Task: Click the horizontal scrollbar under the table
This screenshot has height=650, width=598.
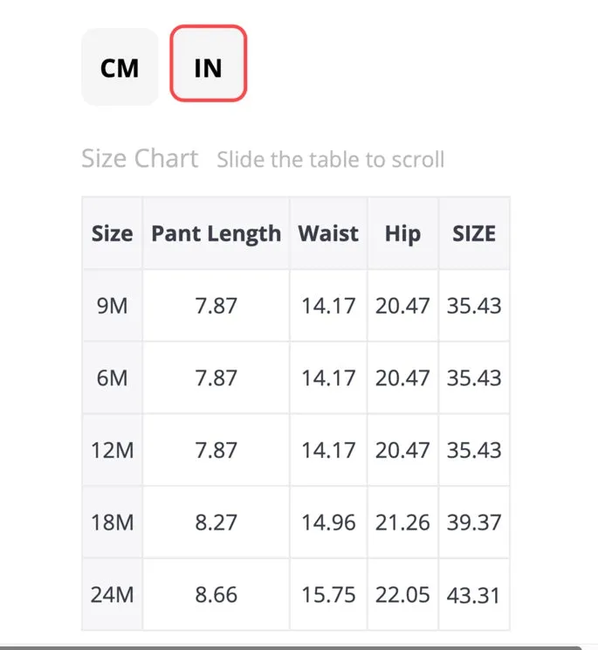Action: (x=290, y=647)
